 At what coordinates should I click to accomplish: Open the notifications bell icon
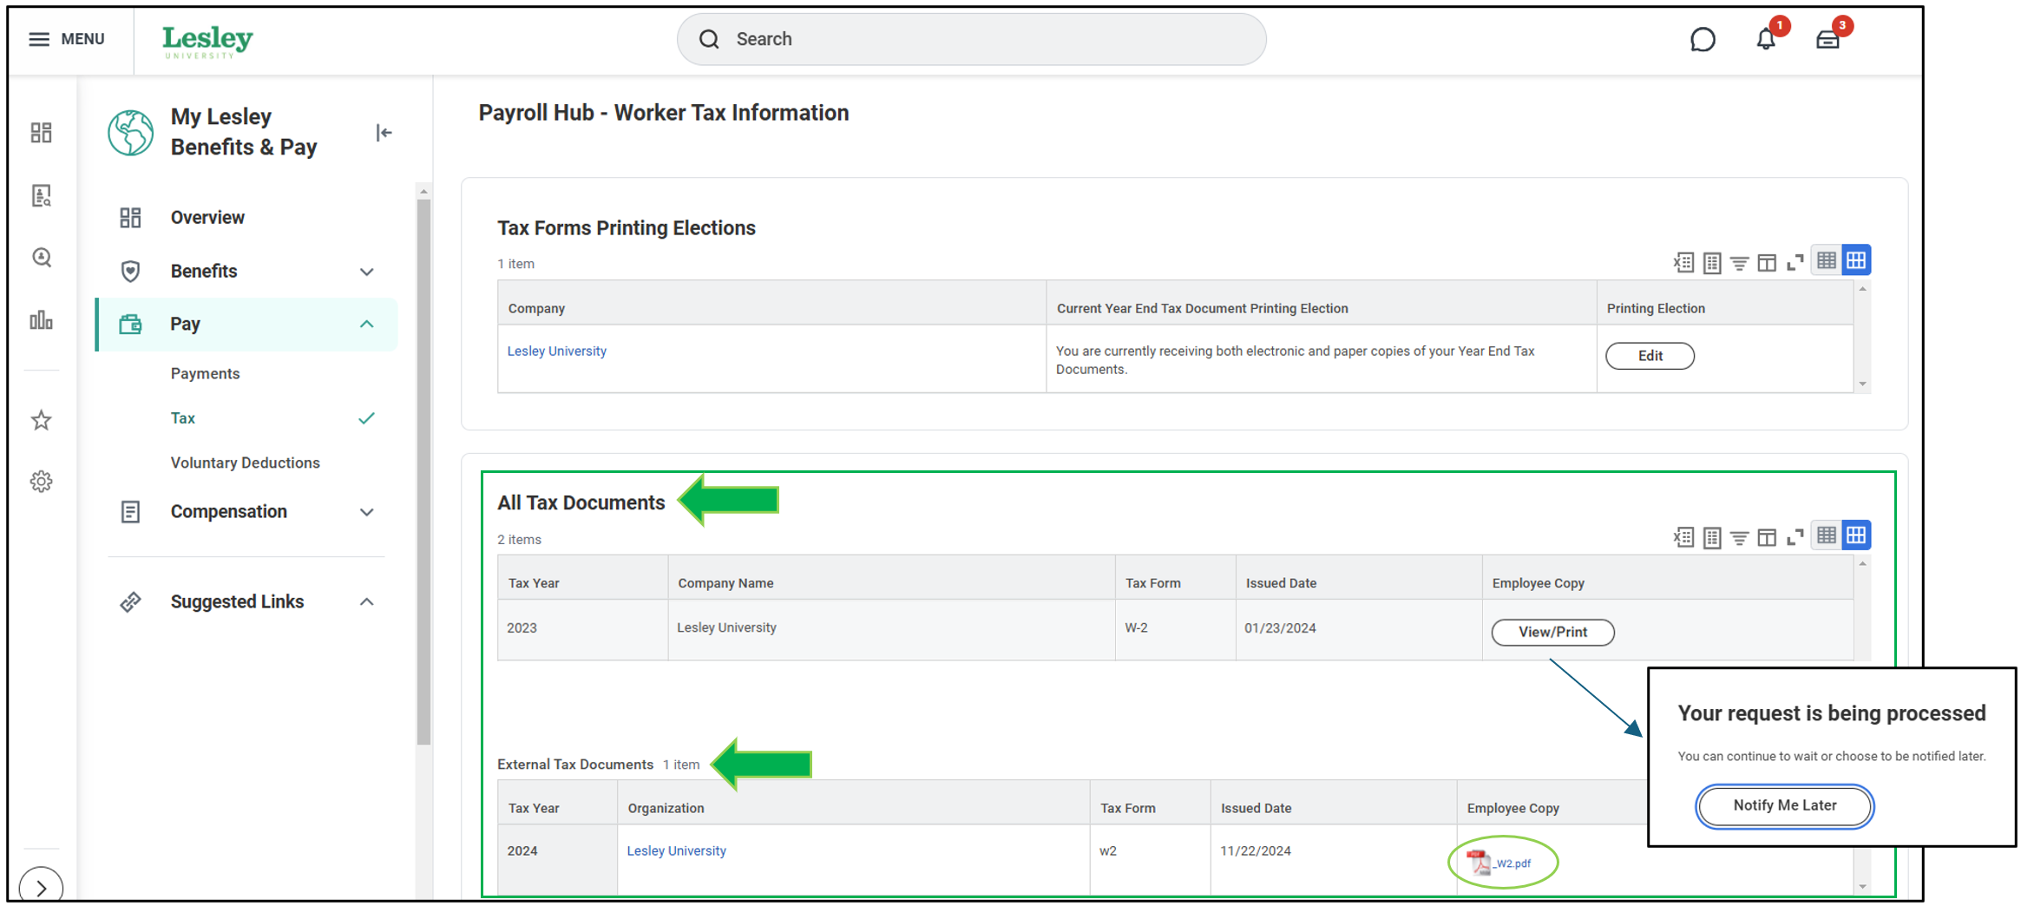coord(1766,40)
